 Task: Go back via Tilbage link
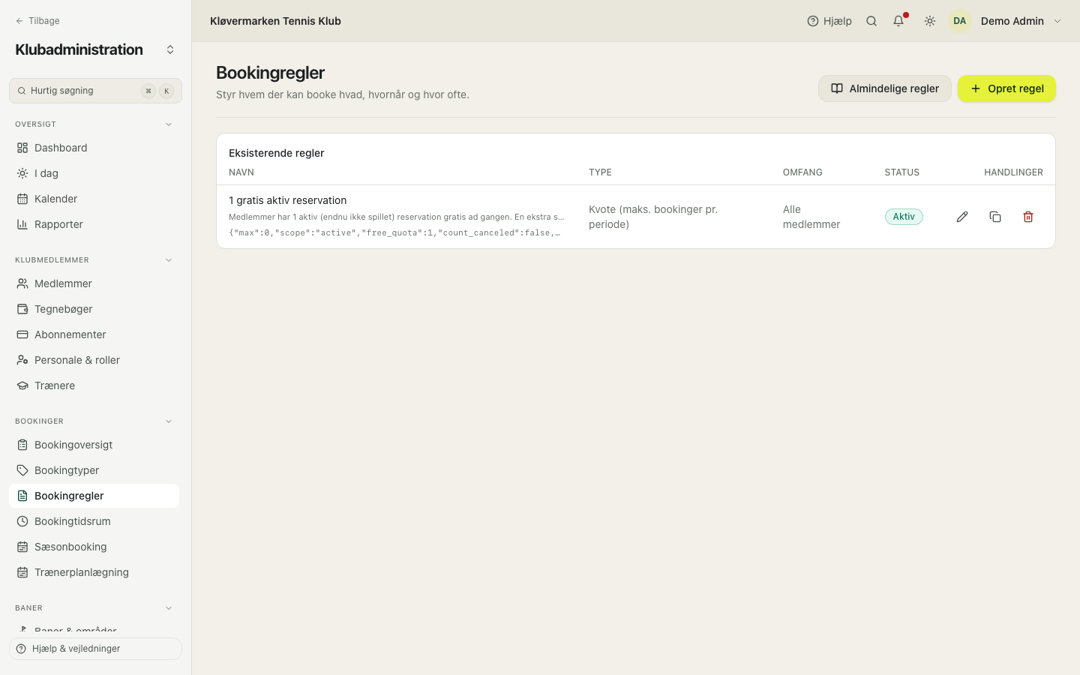pyautogui.click(x=37, y=21)
